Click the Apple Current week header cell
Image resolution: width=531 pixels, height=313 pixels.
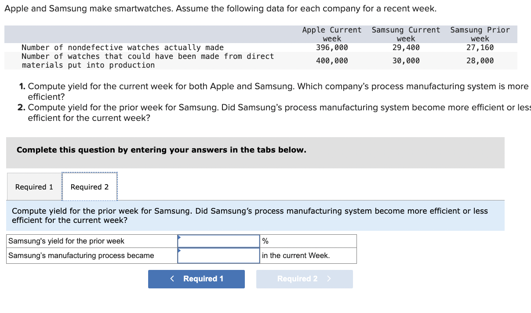pyautogui.click(x=332, y=34)
